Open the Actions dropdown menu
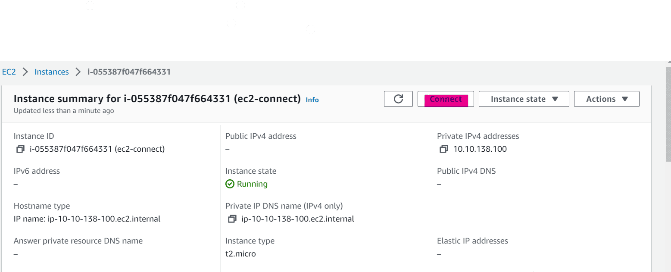 (x=606, y=99)
